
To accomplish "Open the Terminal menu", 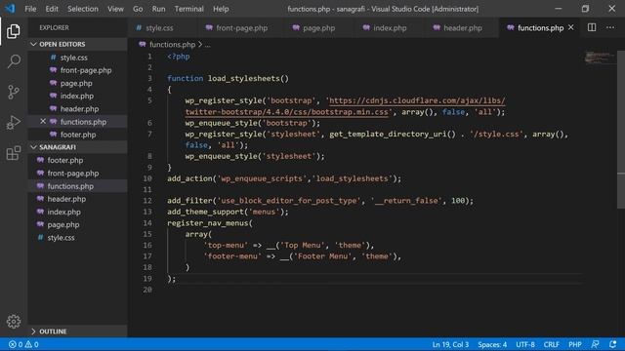I will [x=188, y=9].
